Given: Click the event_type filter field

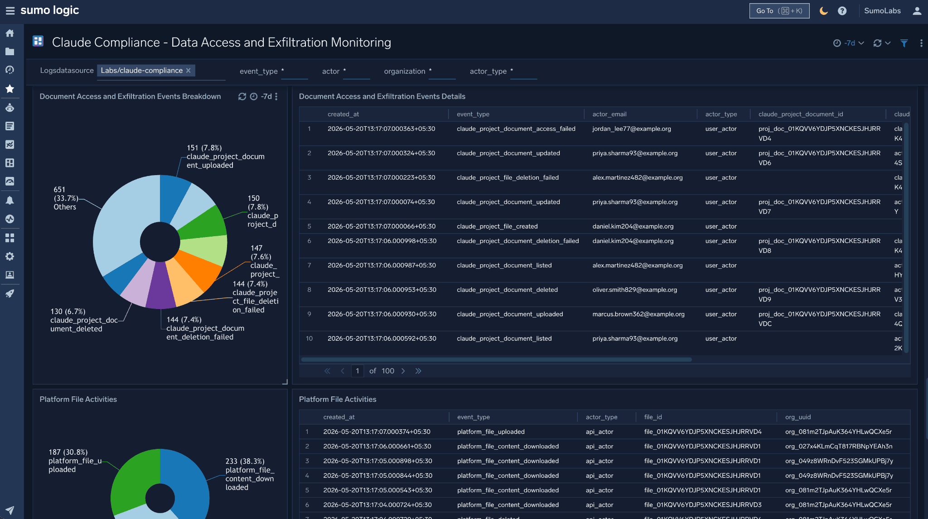Looking at the screenshot, I should 295,71.
